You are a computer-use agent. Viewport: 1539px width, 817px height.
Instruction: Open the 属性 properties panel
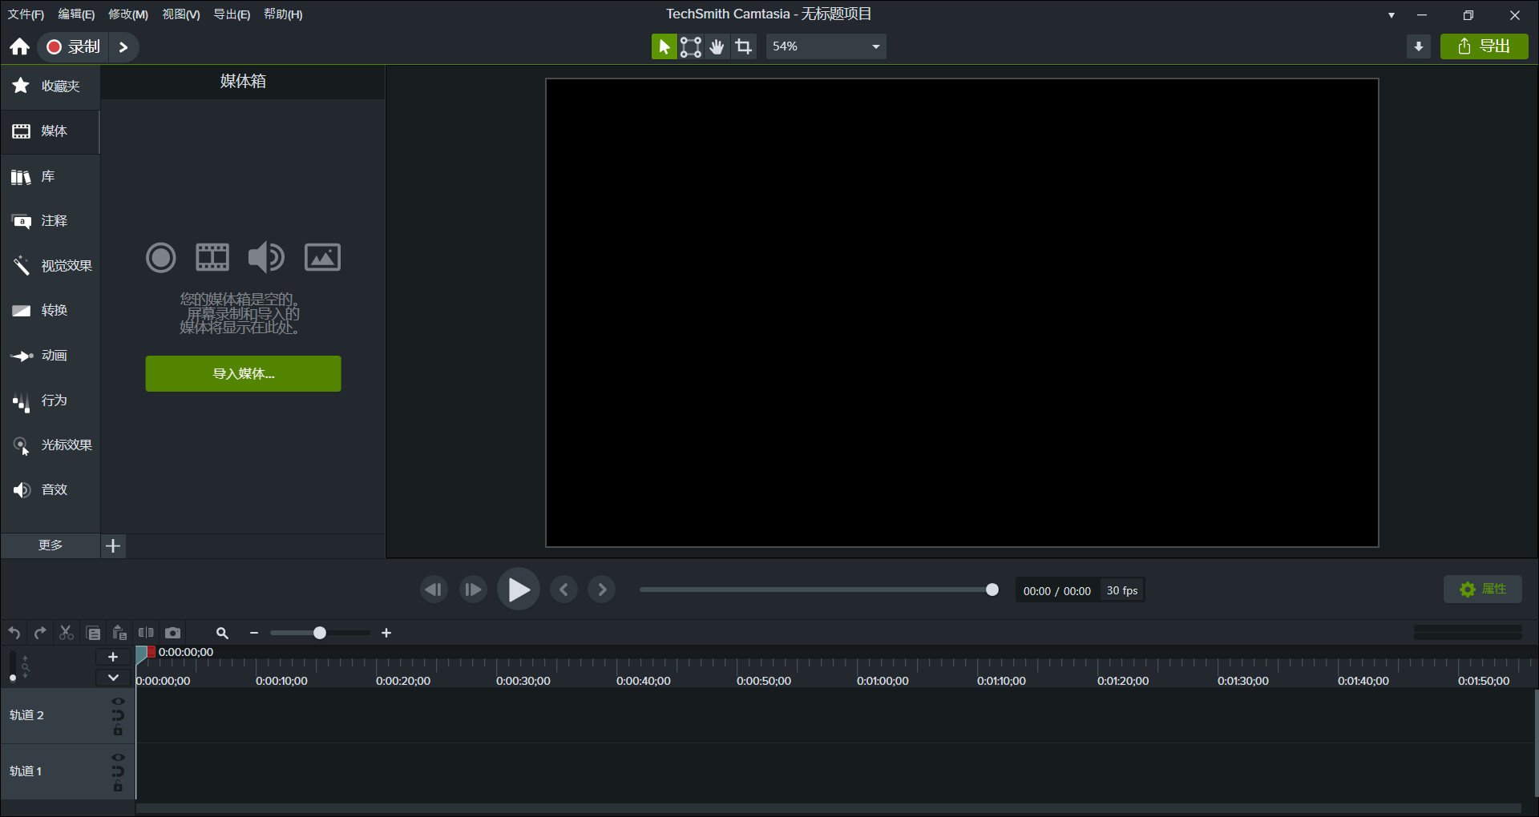(x=1483, y=590)
